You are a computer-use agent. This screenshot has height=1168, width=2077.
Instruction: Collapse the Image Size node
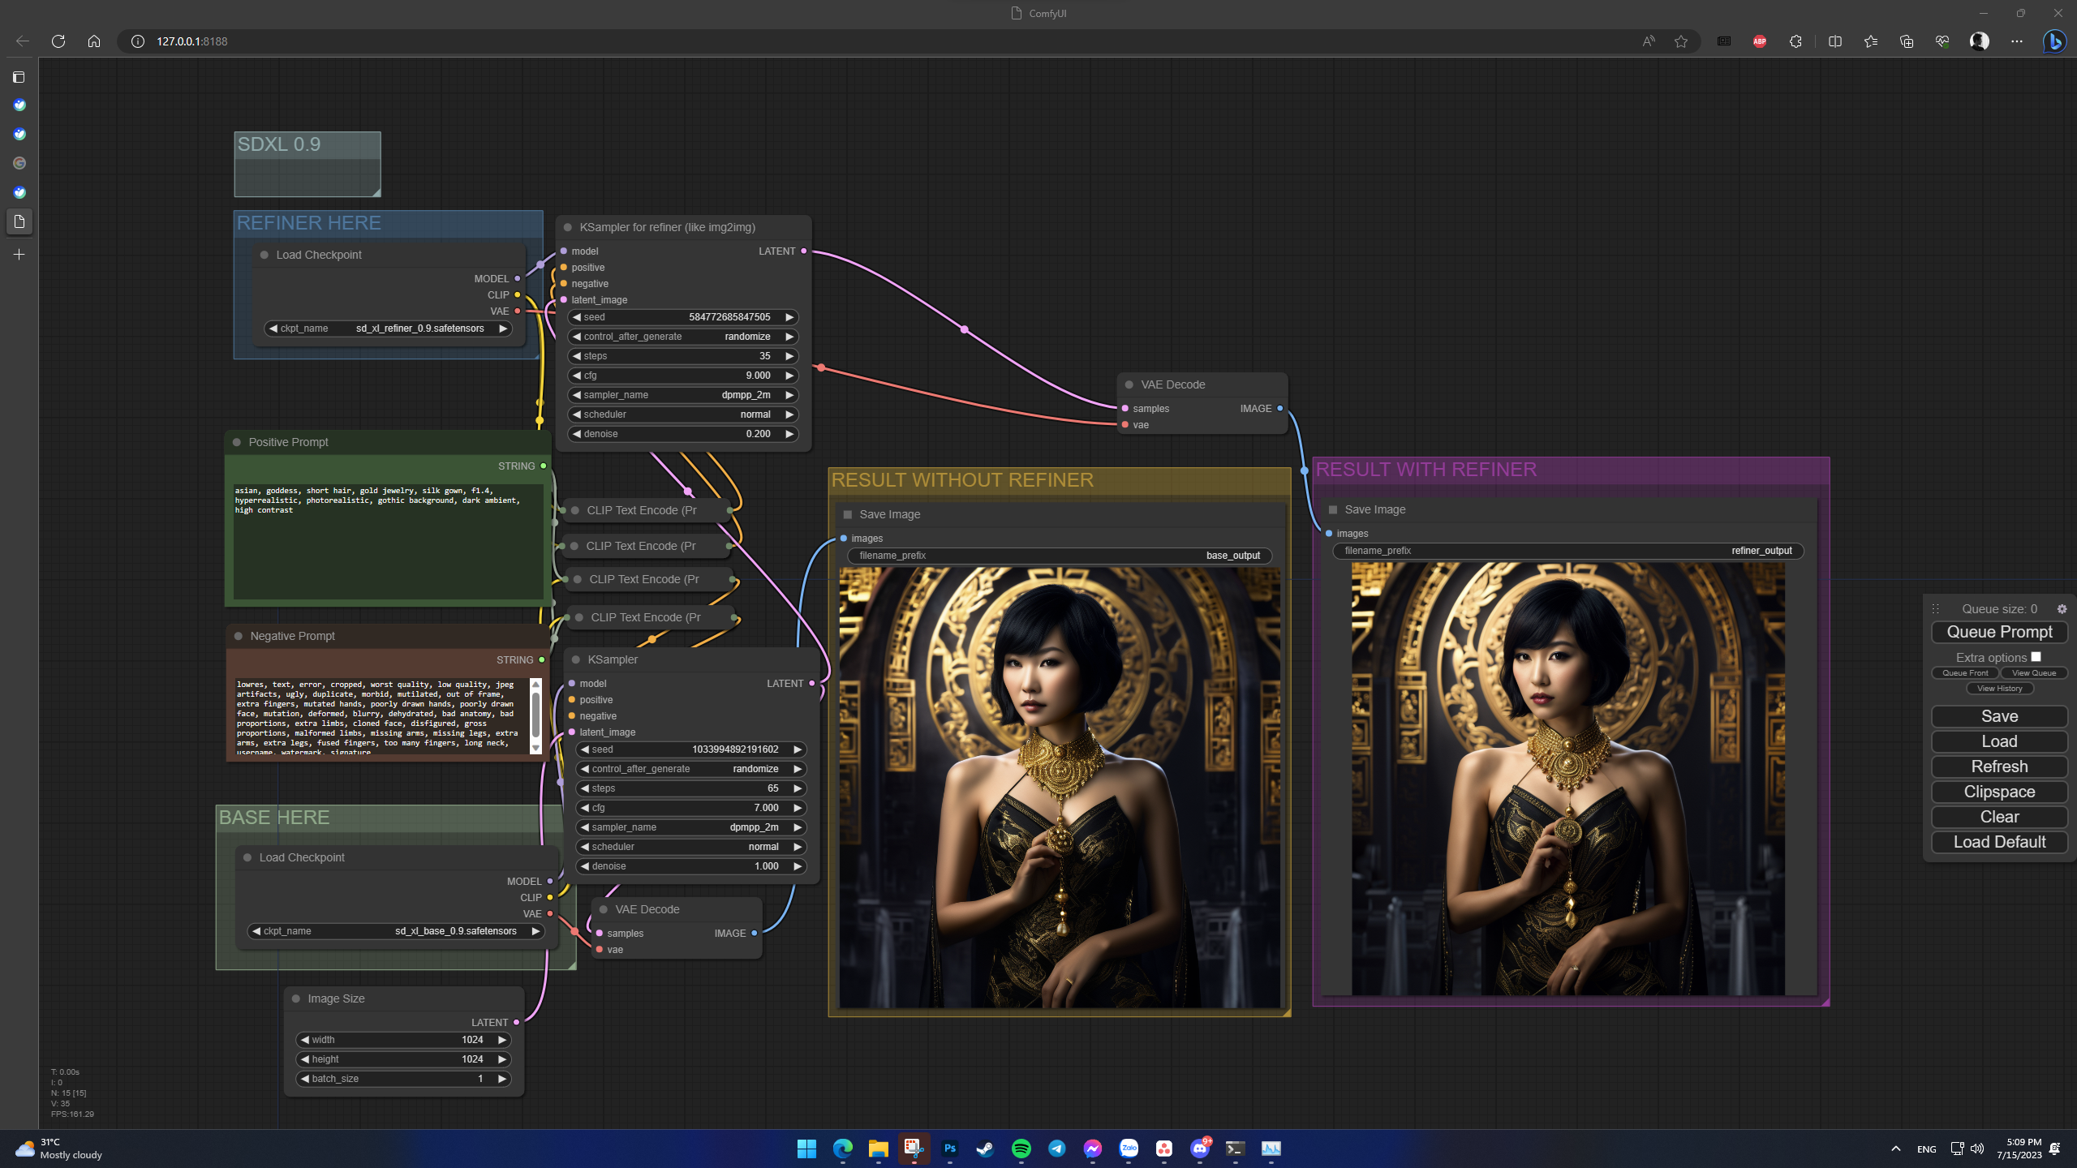296,999
